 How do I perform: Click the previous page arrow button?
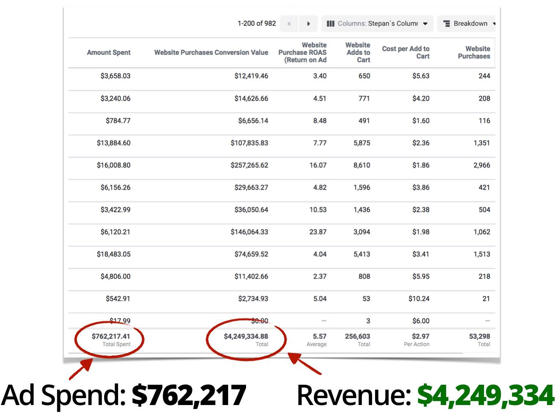pos(289,24)
